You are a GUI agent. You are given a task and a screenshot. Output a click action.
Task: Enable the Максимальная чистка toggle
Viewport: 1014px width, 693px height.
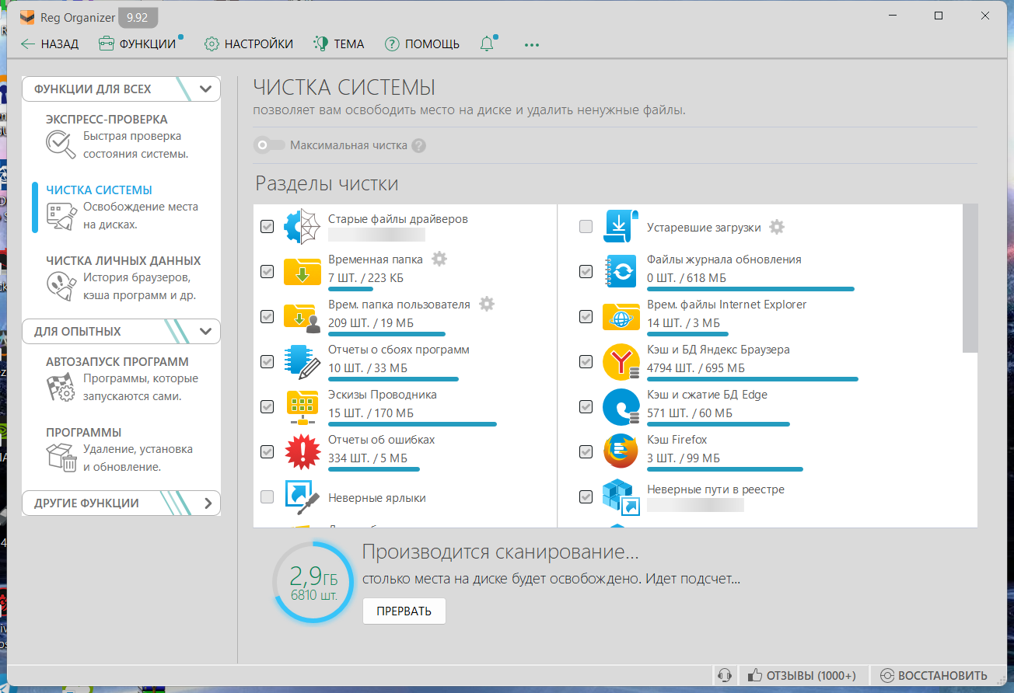point(270,145)
